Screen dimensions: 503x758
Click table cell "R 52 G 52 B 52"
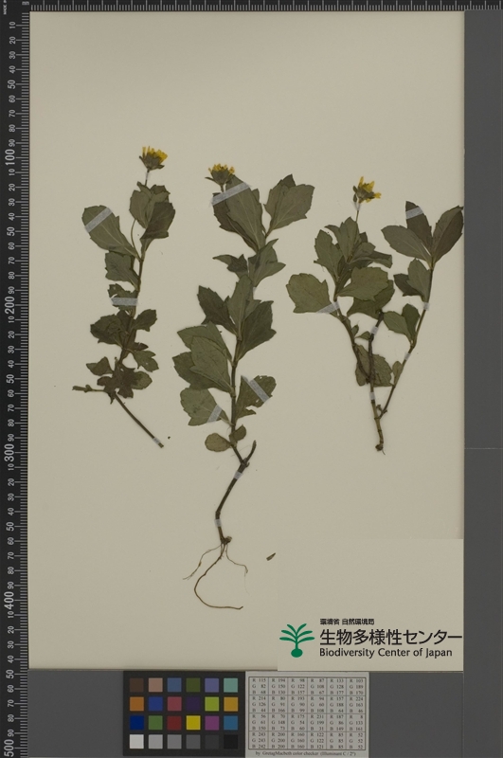[x=356, y=741]
